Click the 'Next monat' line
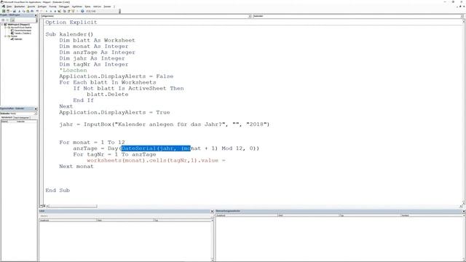 coord(76,167)
